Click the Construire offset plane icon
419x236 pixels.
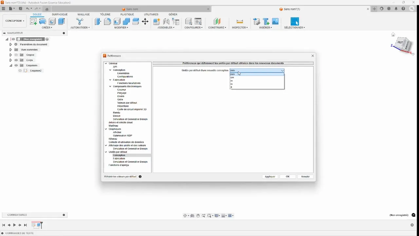217,22
